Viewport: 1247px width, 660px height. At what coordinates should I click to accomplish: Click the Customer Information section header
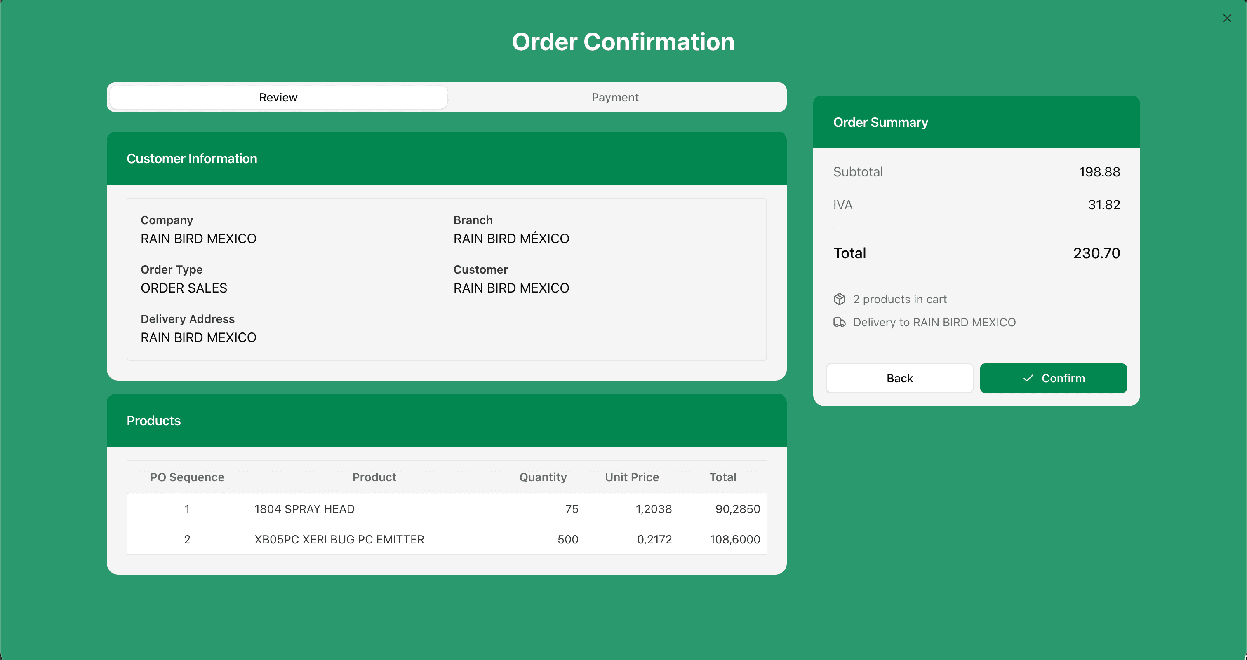tap(446, 159)
